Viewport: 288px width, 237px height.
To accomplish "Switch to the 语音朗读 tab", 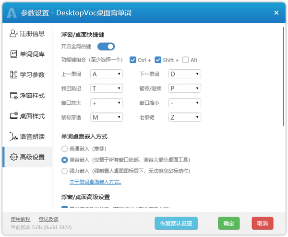I will click(x=27, y=137).
